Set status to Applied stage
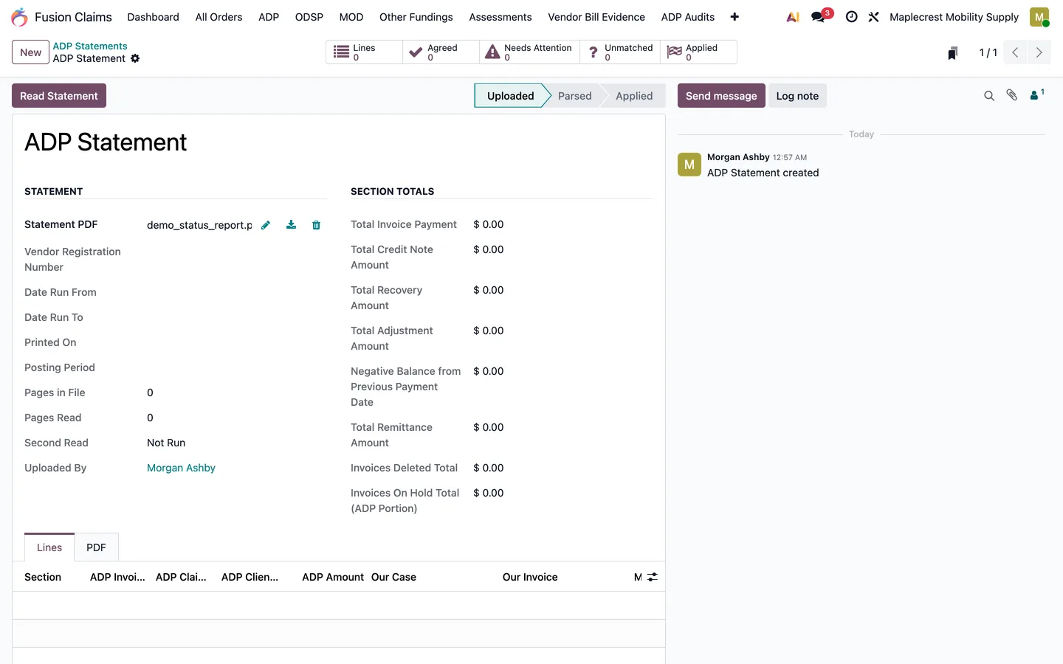1063x664 pixels. pos(634,96)
